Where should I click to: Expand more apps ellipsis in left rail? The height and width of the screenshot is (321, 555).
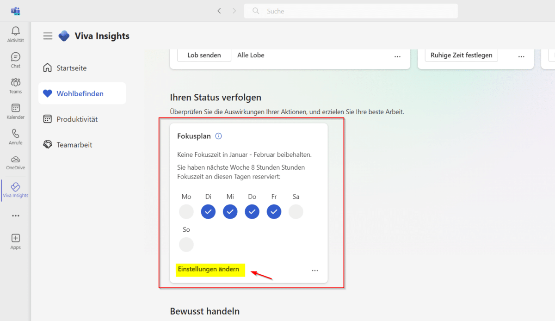pos(15,216)
